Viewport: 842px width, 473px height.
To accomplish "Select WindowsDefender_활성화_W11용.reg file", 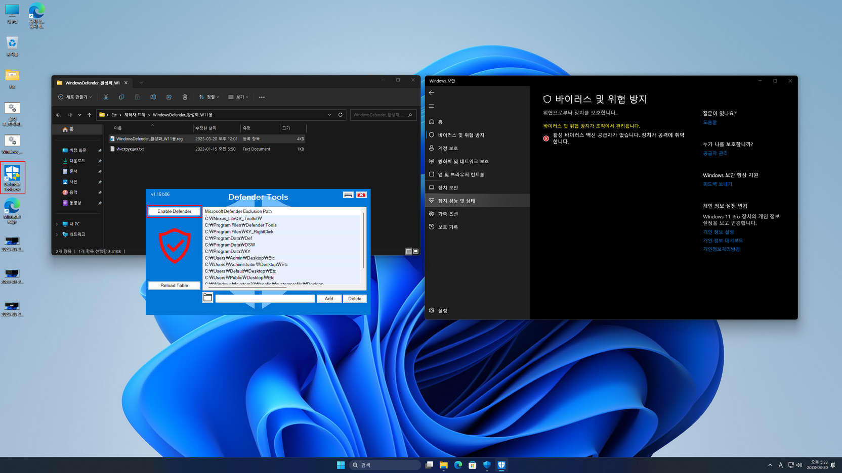I will [x=207, y=138].
